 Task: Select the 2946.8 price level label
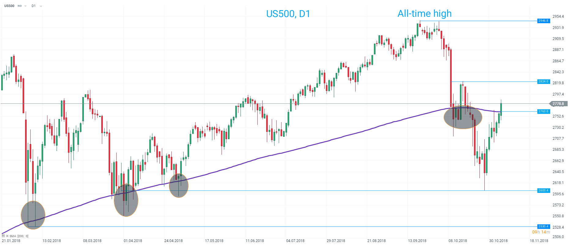click(543, 21)
